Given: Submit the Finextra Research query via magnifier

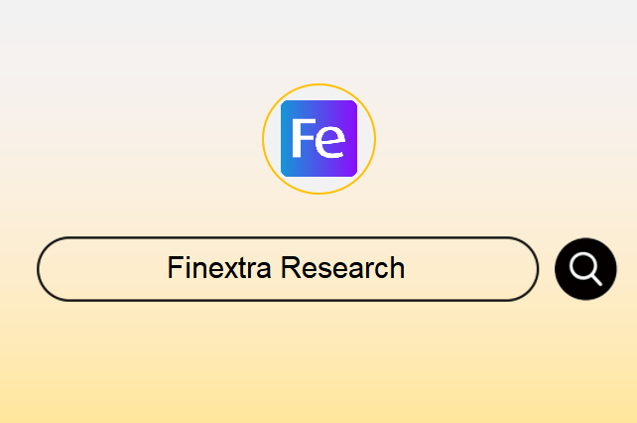Looking at the screenshot, I should (585, 269).
